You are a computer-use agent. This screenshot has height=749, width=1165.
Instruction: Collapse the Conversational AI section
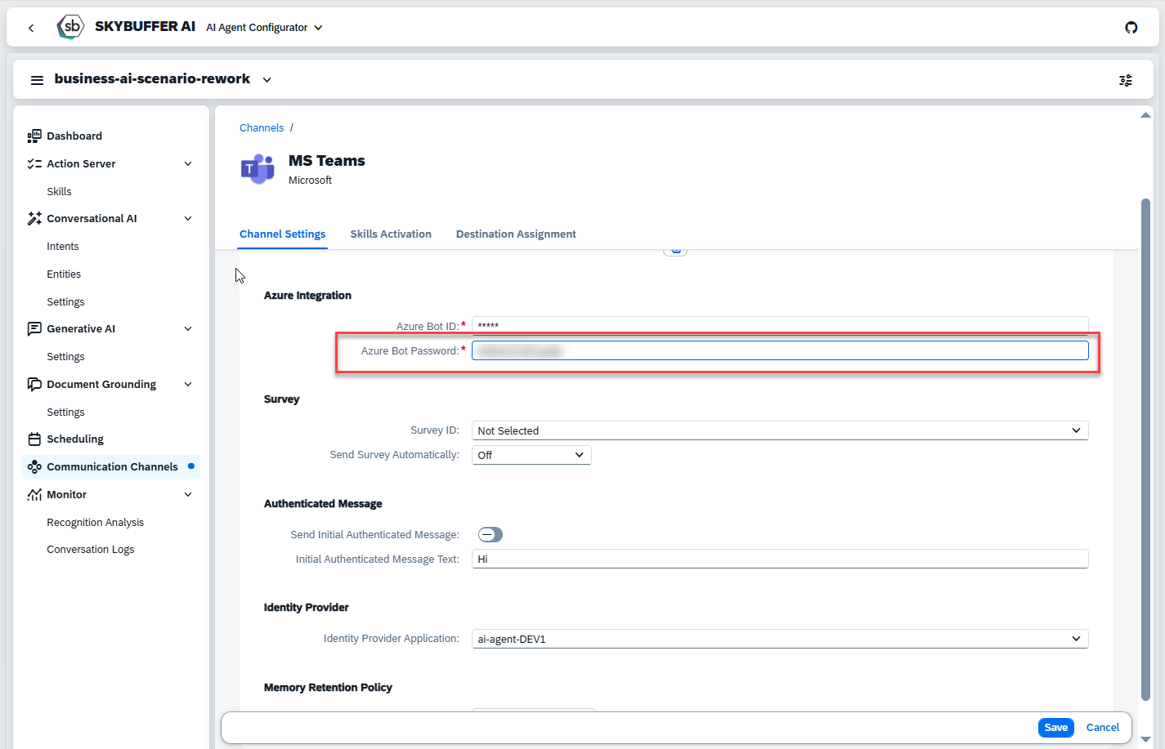[x=188, y=218]
